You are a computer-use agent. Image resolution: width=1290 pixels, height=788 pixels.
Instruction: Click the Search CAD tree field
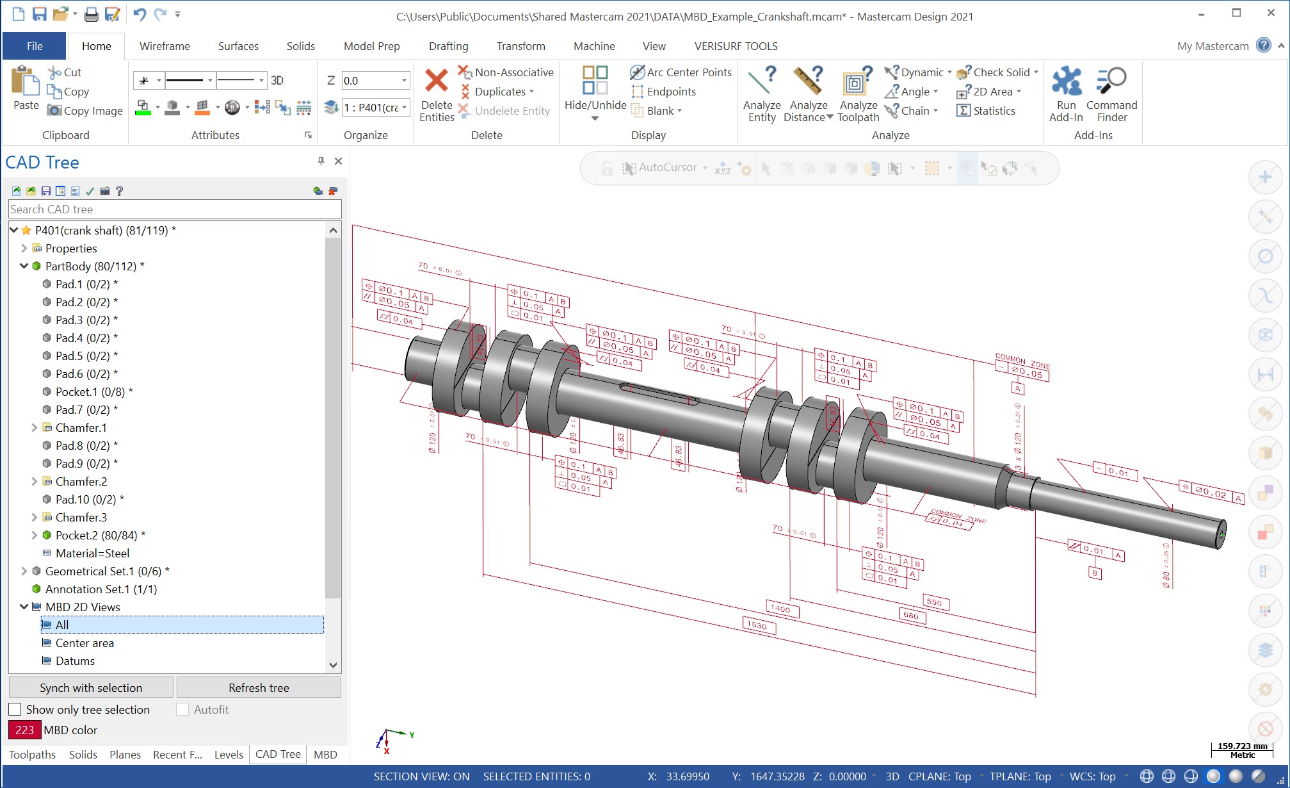point(175,209)
